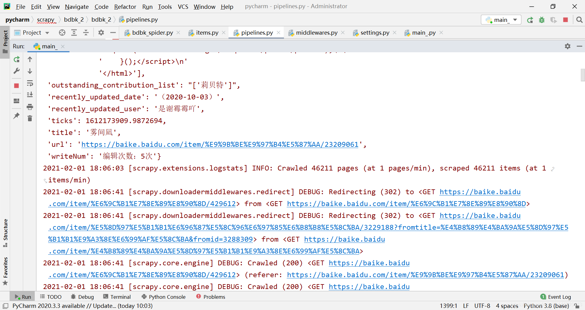
Task: Toggle the Structure side tool window
Action: tap(5, 233)
